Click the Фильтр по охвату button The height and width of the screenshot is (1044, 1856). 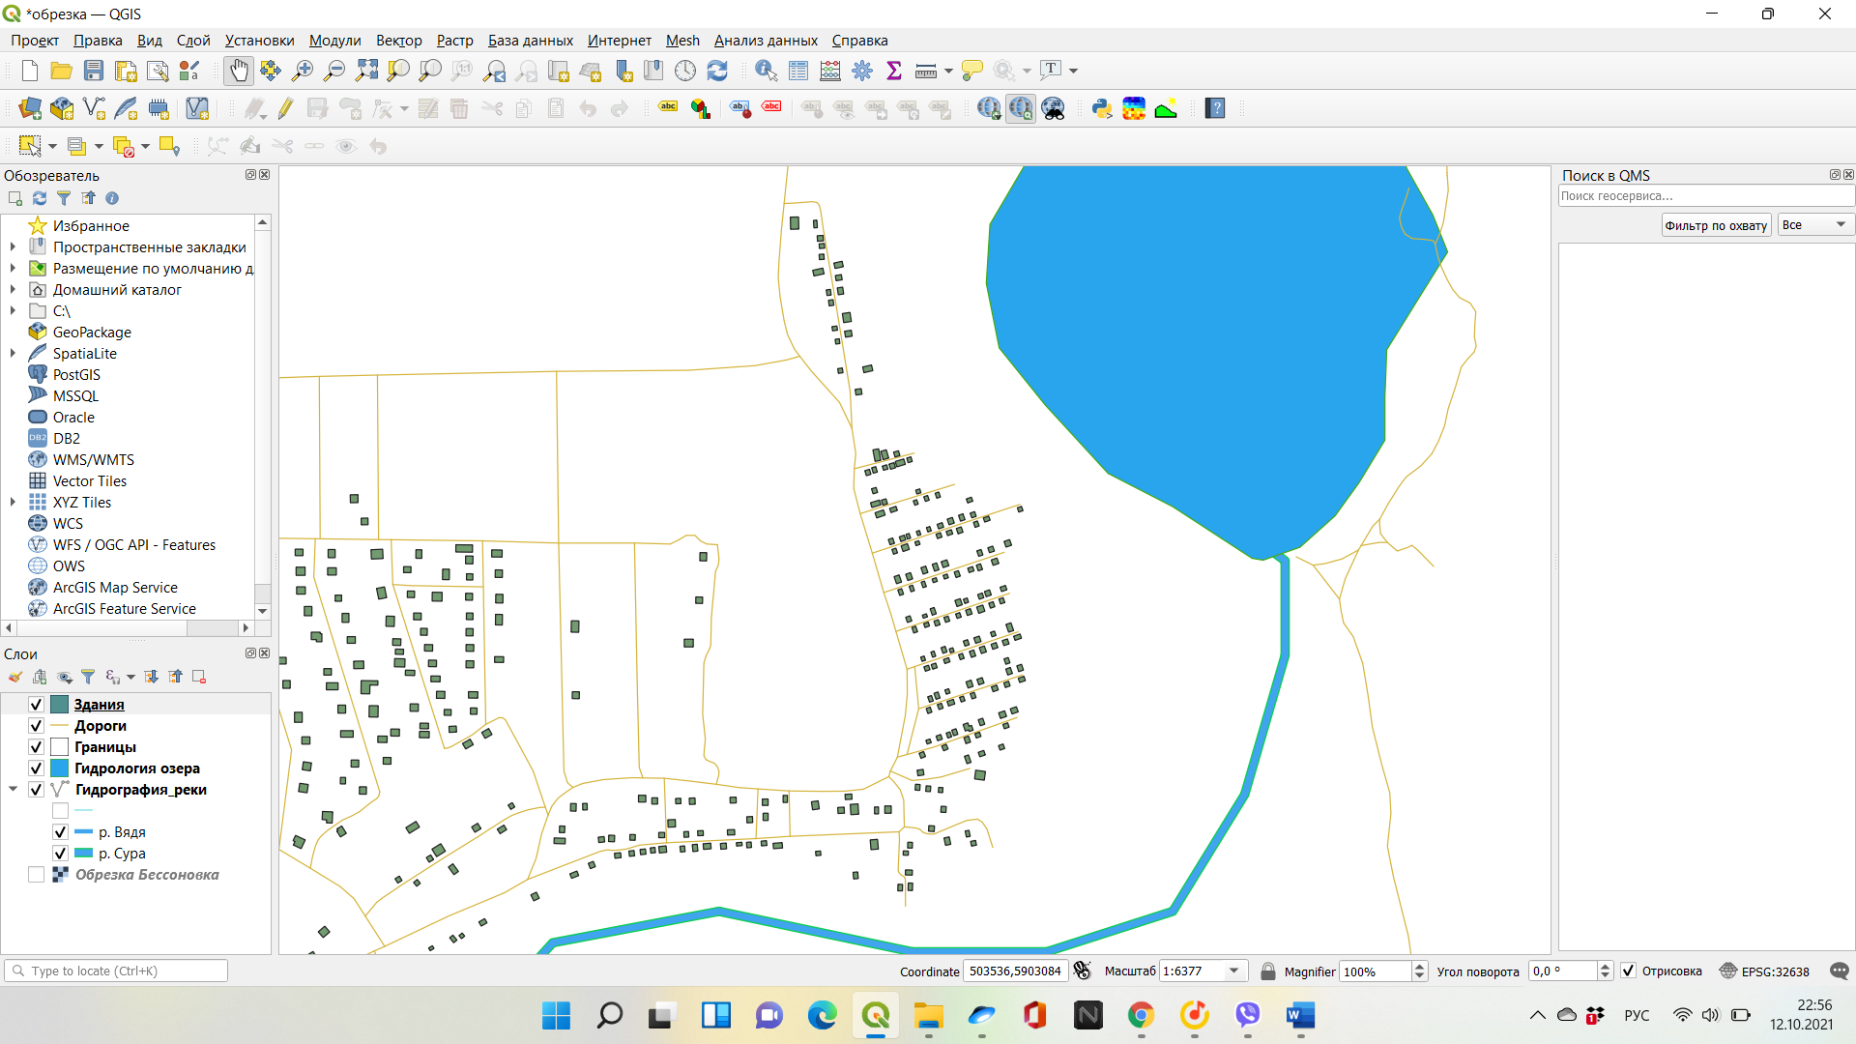(1716, 225)
